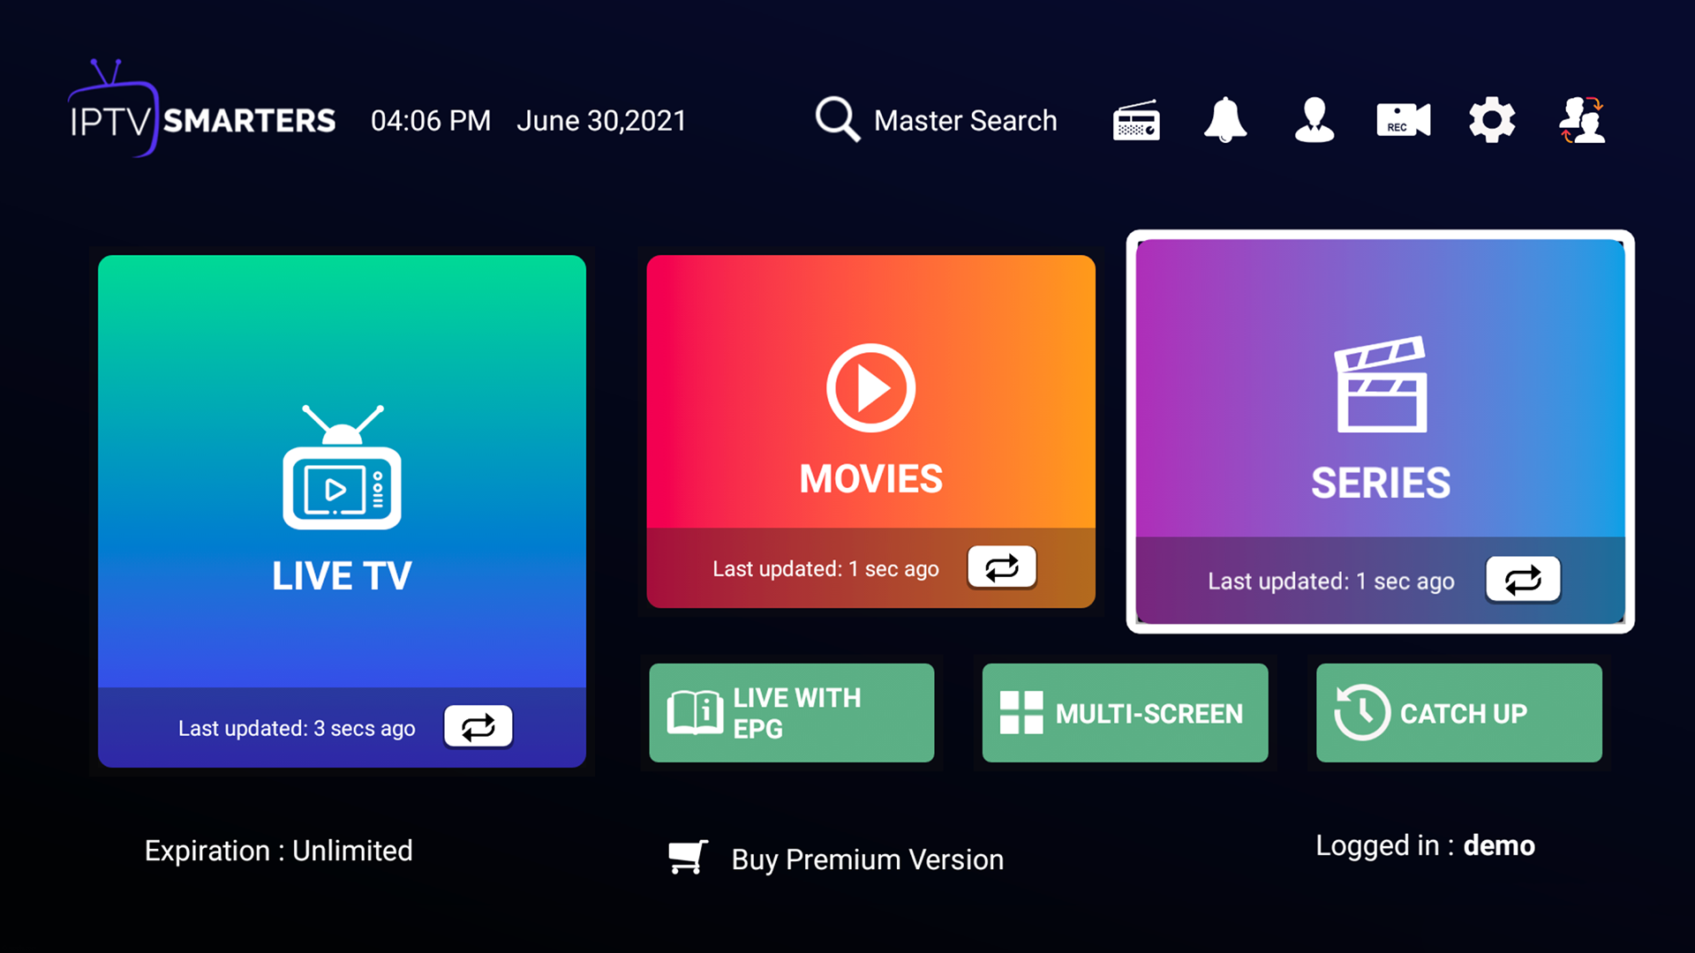
Task: Open the Settings gear icon
Action: pos(1490,120)
